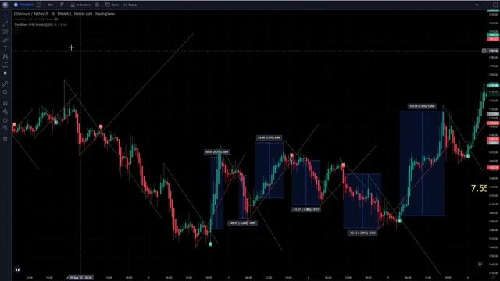The width and height of the screenshot is (500, 281).
Task: Select the brush drawing tool
Action: pyautogui.click(x=5, y=40)
